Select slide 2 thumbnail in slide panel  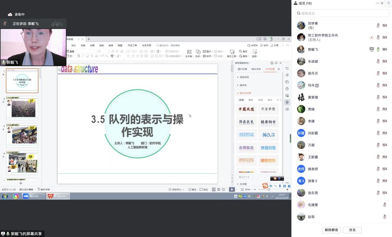point(22,108)
